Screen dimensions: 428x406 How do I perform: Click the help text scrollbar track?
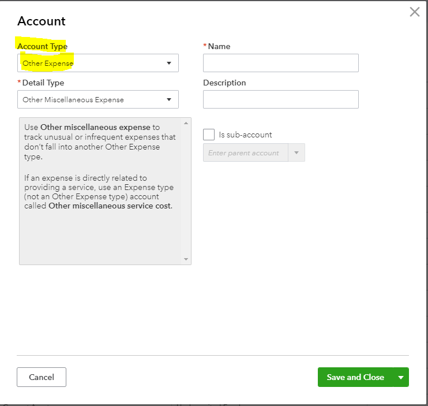point(186,191)
